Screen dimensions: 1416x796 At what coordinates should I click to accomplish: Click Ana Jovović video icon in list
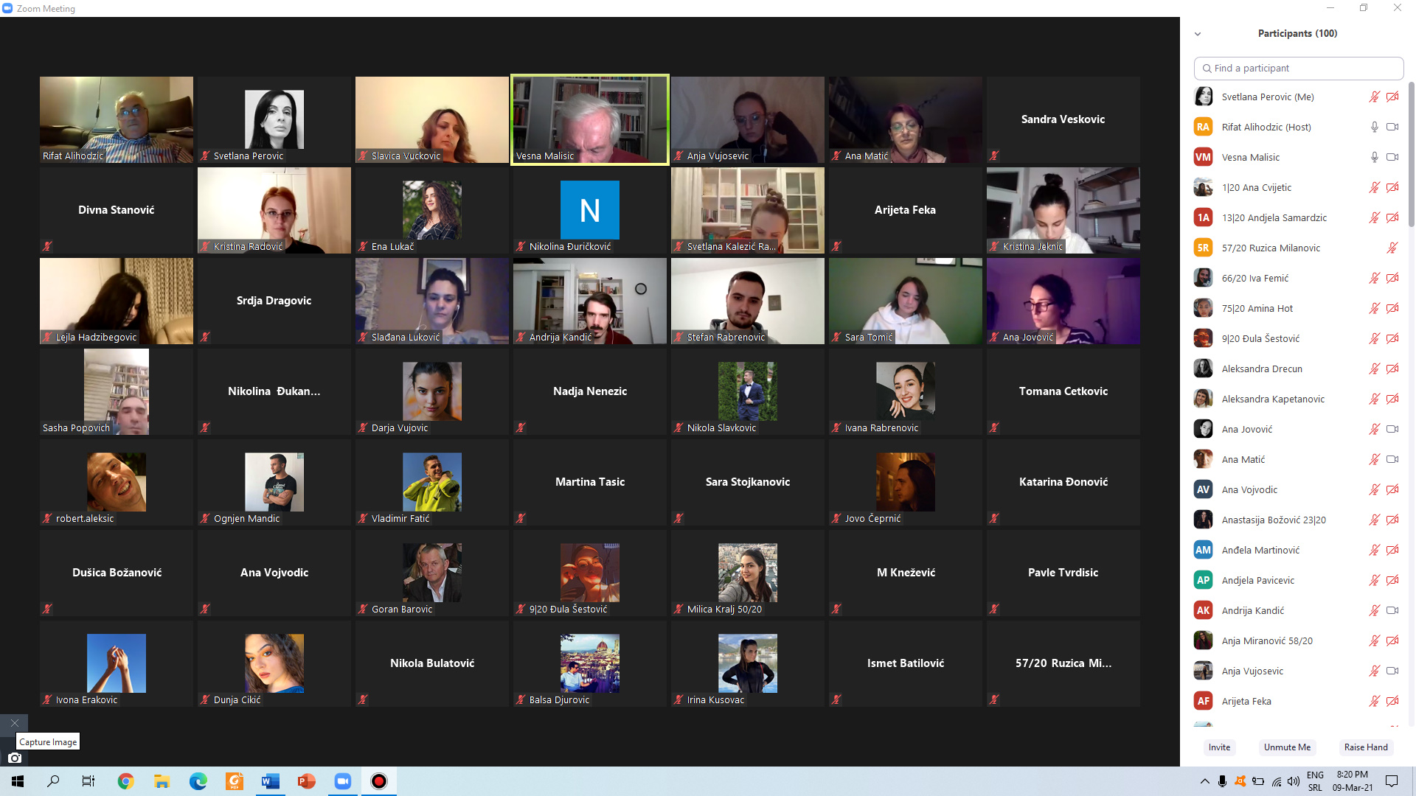[x=1392, y=429]
